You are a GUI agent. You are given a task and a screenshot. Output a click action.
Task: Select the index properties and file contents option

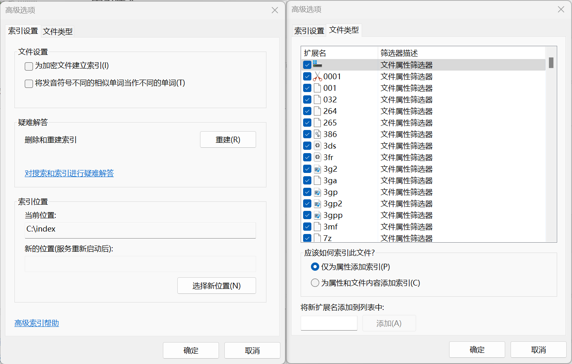click(315, 283)
